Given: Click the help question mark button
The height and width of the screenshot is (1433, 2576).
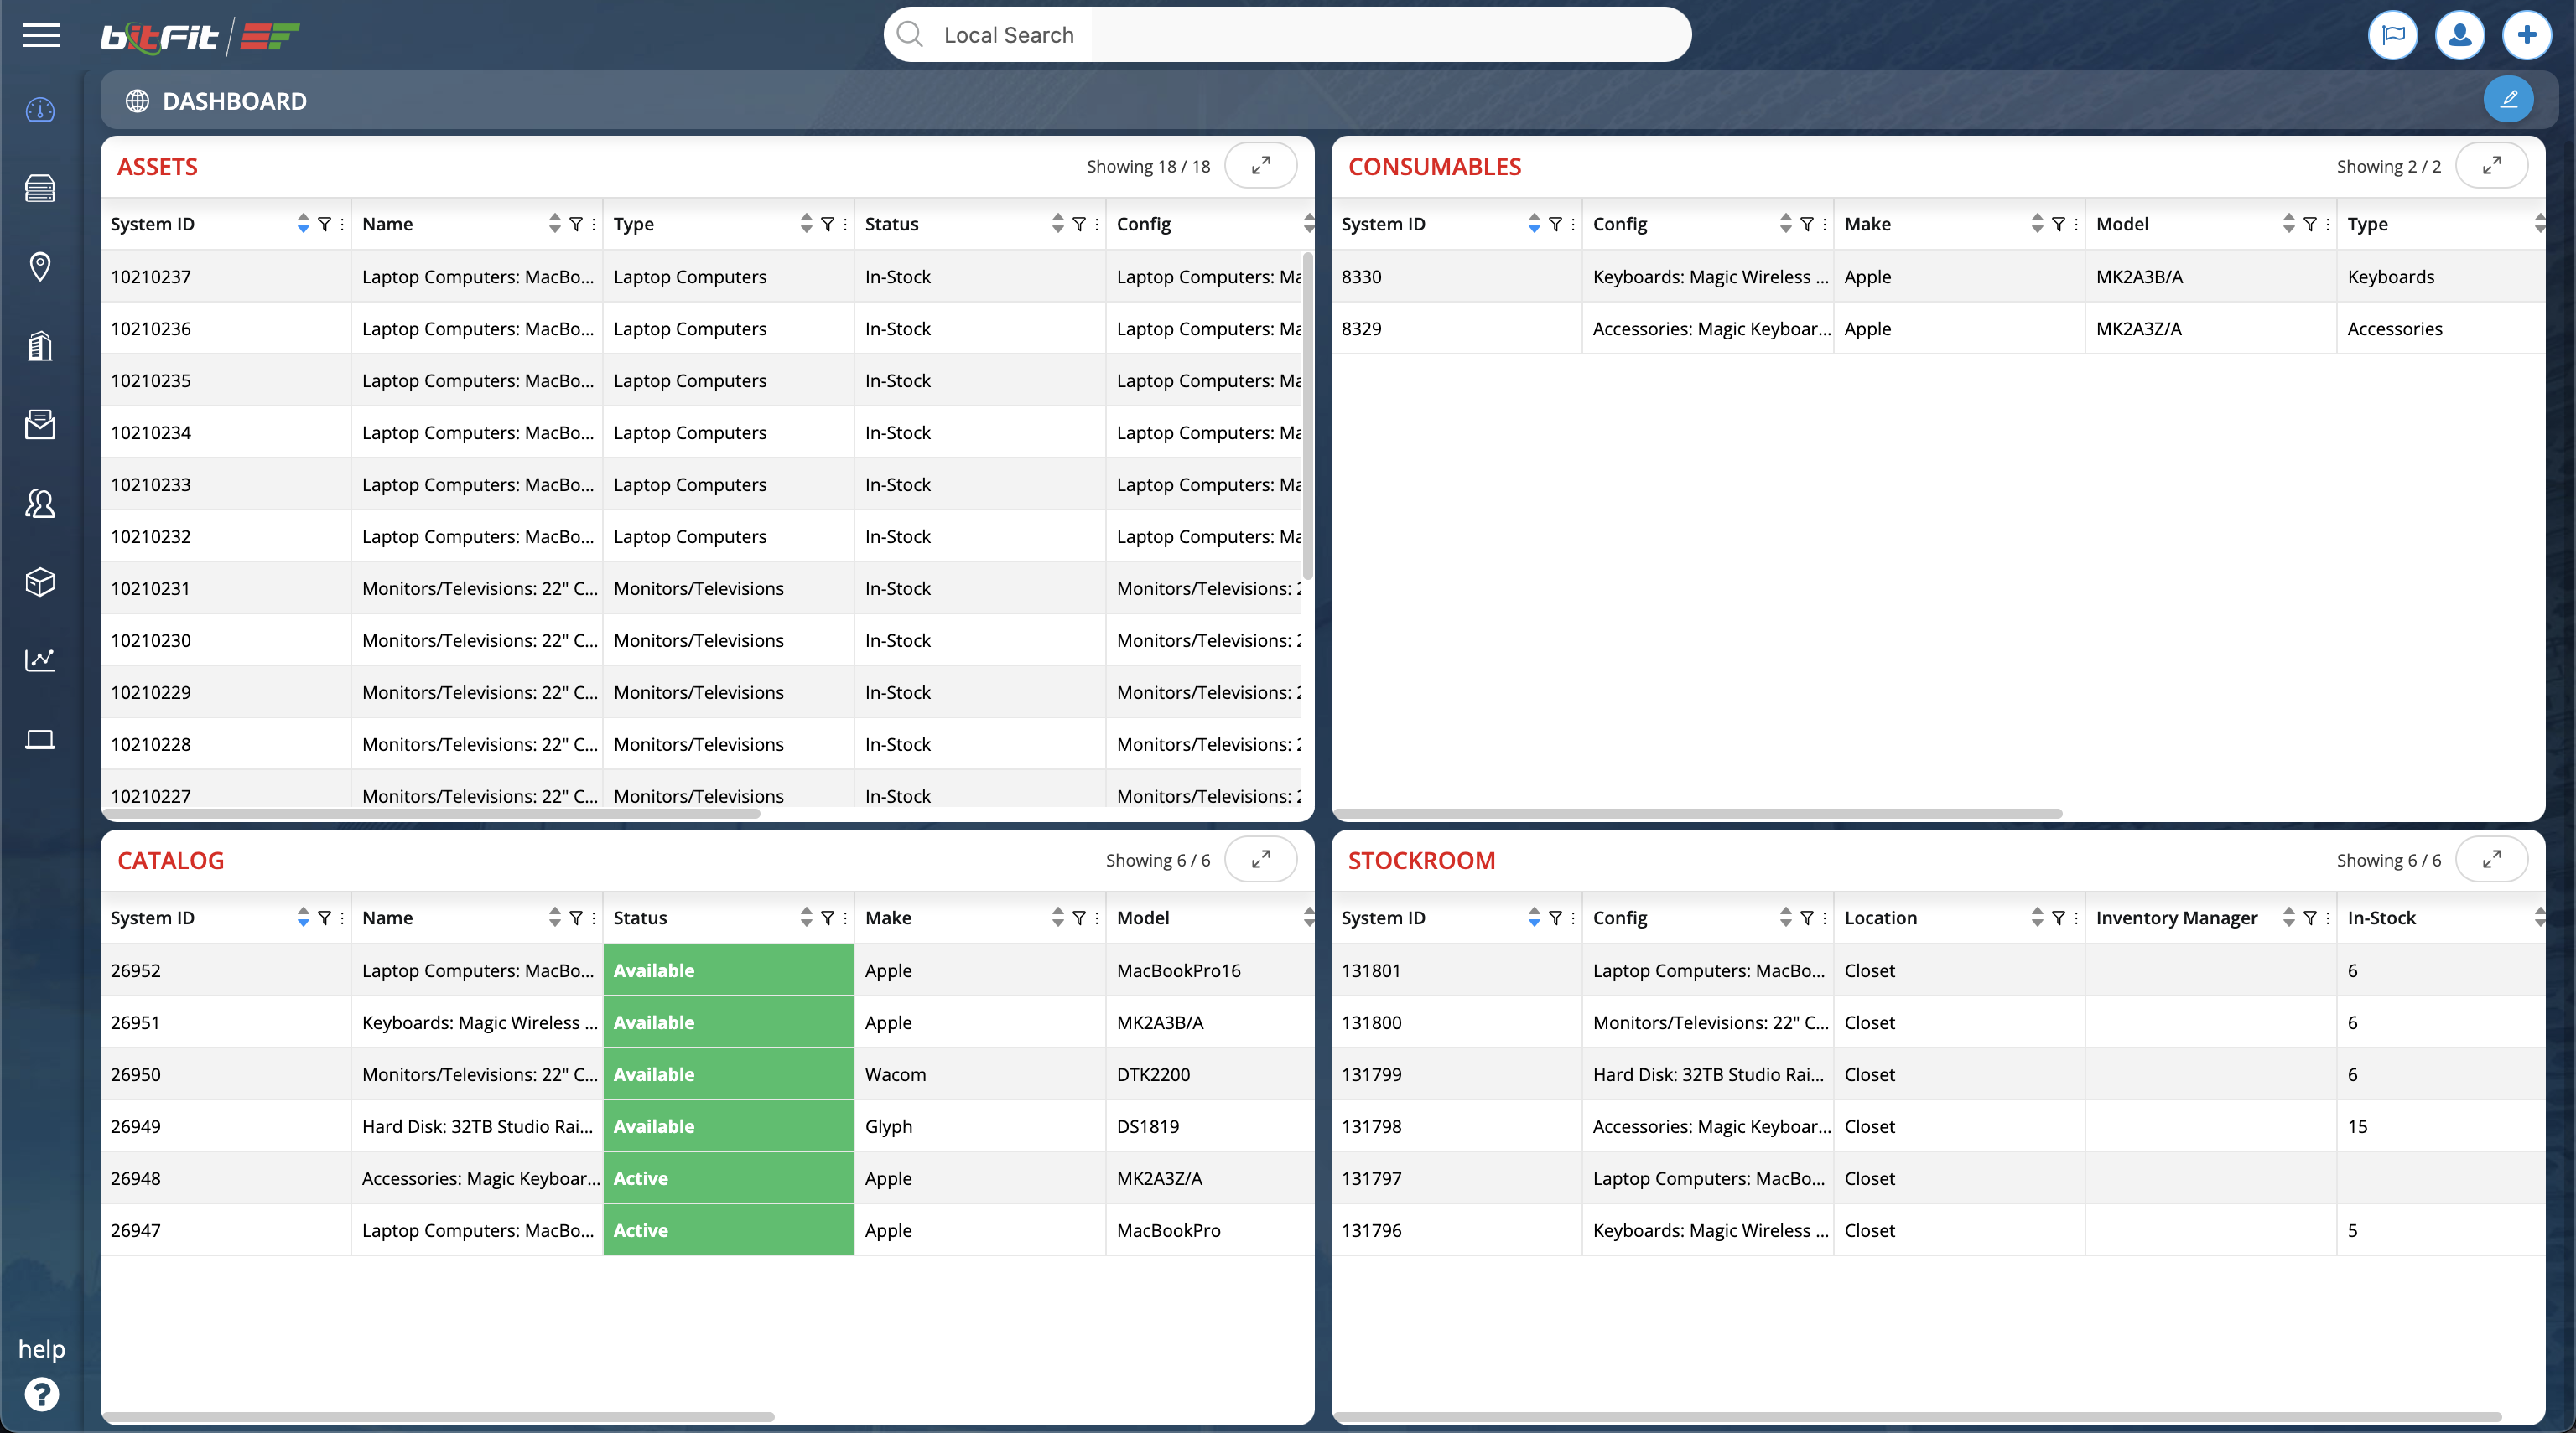Looking at the screenshot, I should [41, 1394].
